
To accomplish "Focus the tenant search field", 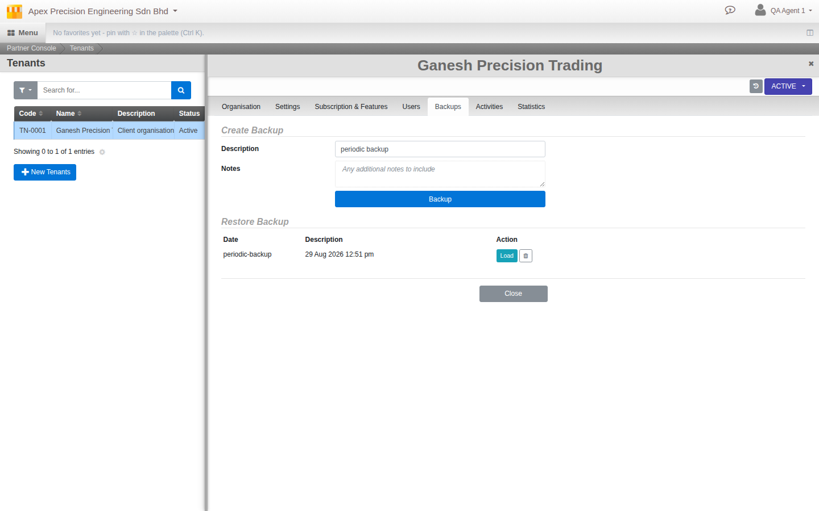I will click(x=104, y=90).
